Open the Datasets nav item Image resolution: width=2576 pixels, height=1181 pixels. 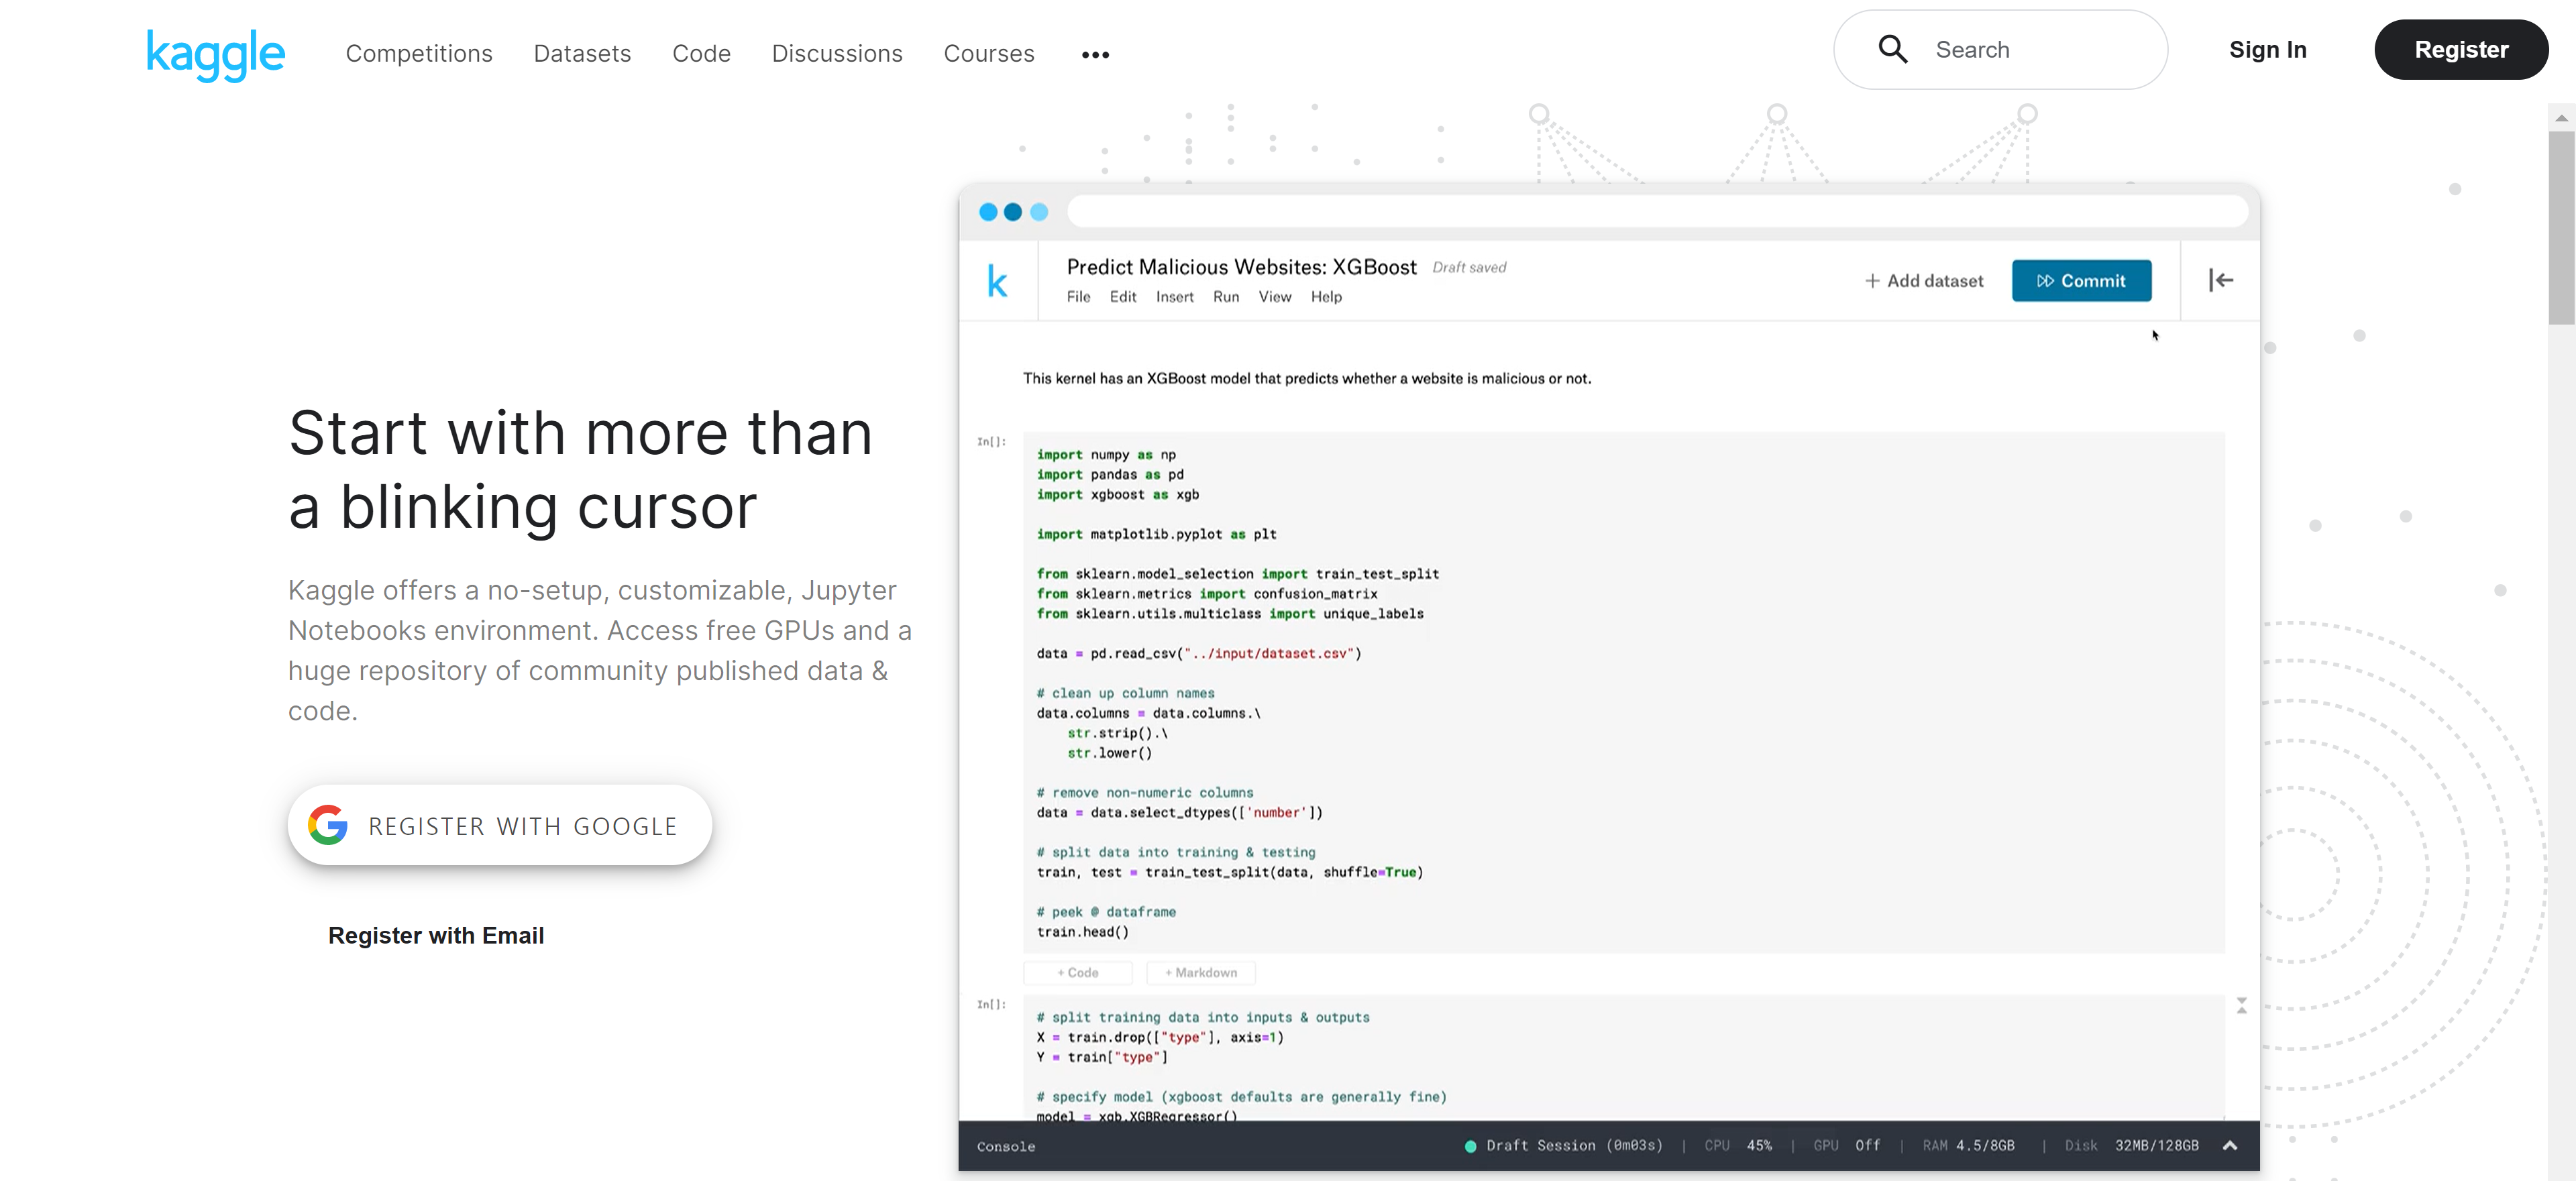pyautogui.click(x=582, y=54)
